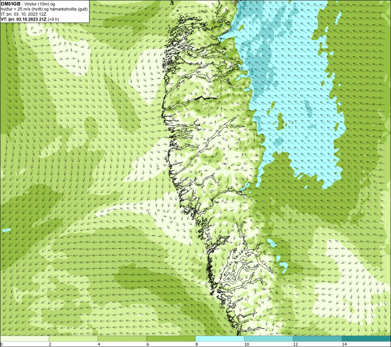Select the 4–6 m/s green swatch
The height and width of the screenshot is (347, 391).
click(x=122, y=338)
